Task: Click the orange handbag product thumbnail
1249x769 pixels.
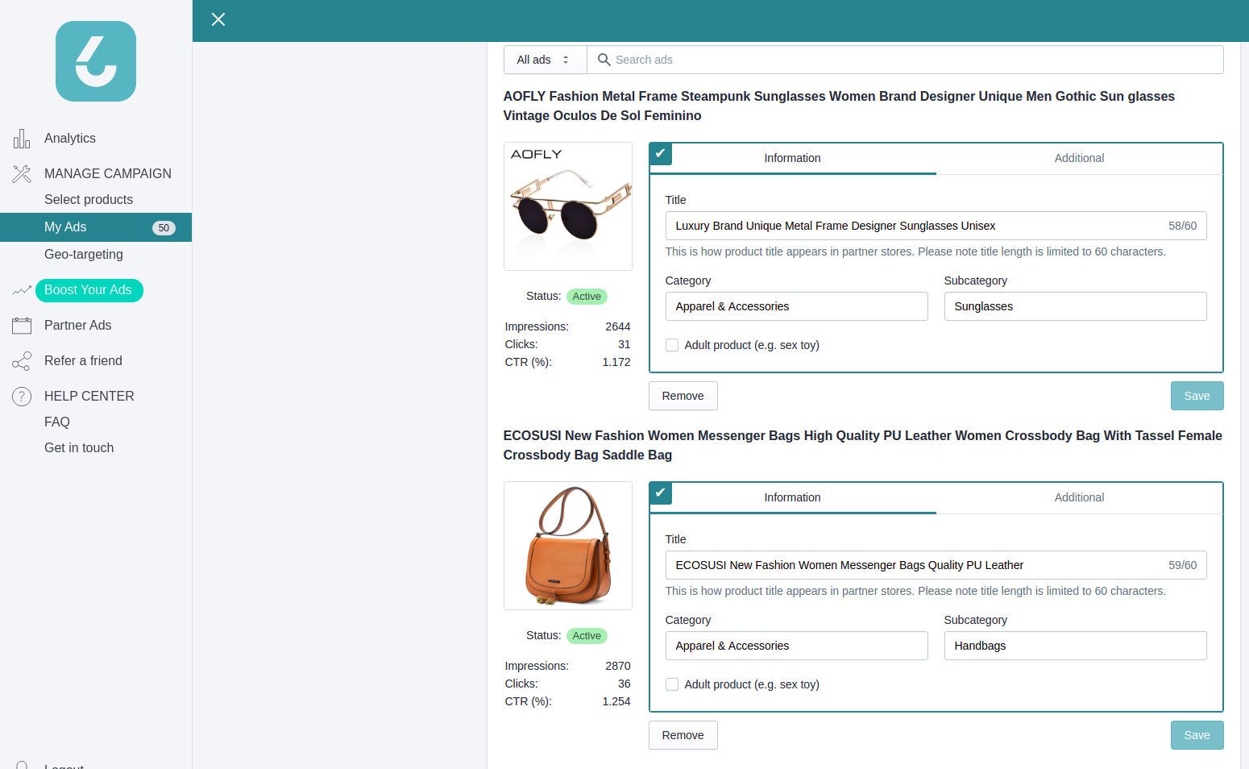Action: [568, 546]
